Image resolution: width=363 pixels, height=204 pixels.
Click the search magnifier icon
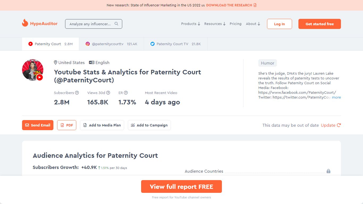(116, 24)
